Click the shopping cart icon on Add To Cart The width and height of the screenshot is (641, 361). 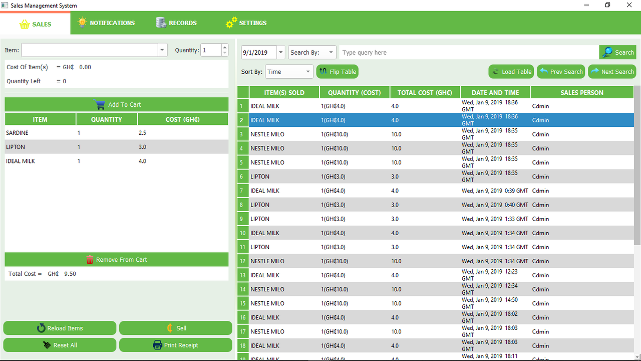(100, 105)
